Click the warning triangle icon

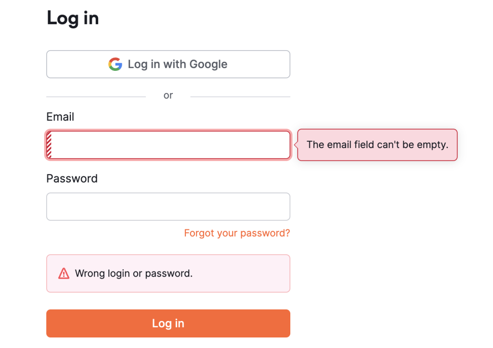coord(64,273)
